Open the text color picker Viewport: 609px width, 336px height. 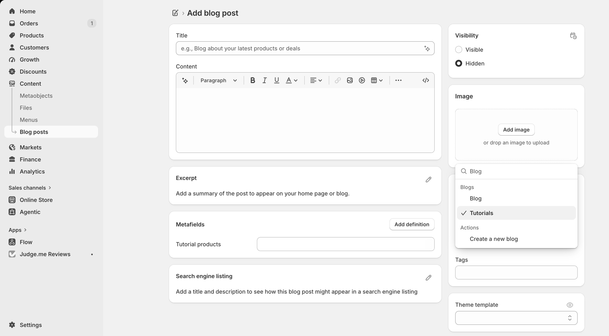292,80
